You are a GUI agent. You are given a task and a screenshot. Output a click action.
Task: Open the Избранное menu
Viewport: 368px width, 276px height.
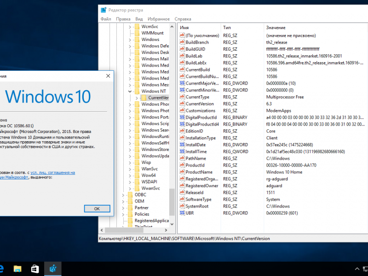click(159, 19)
